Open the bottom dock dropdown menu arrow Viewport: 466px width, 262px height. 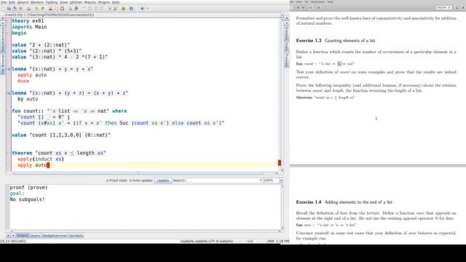click(13, 236)
